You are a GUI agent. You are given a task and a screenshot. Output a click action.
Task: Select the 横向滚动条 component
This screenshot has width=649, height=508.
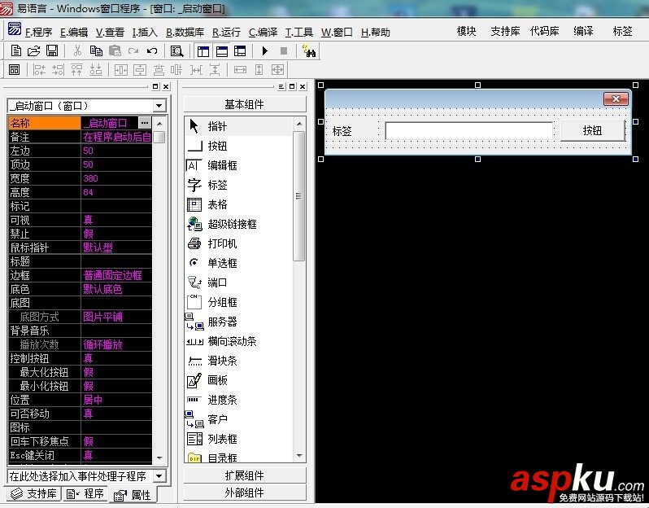[x=239, y=341]
